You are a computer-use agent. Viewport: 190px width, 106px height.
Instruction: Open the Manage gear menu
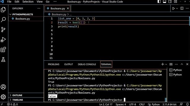coord(3,97)
